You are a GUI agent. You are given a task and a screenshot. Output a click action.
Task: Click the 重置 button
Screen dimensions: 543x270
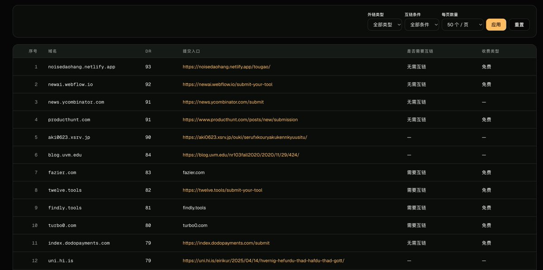pos(519,25)
